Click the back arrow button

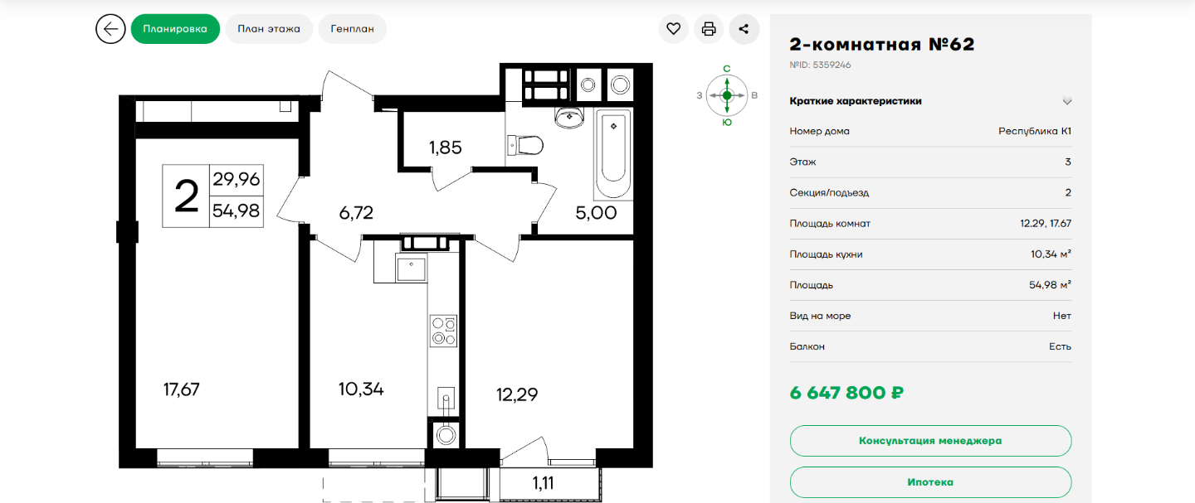(110, 29)
